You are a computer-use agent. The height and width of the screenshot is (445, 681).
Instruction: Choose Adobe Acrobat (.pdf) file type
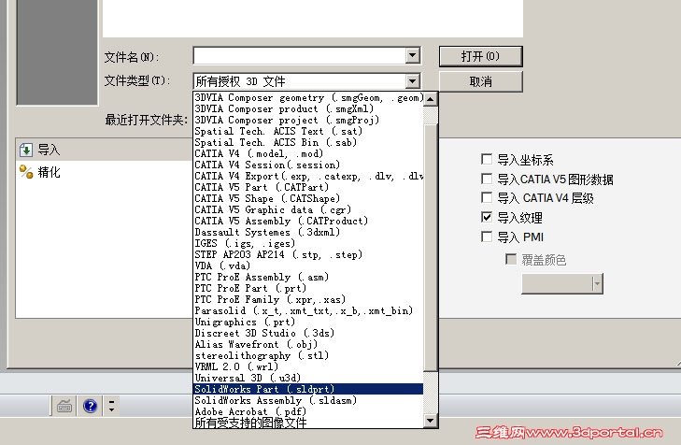pos(308,411)
